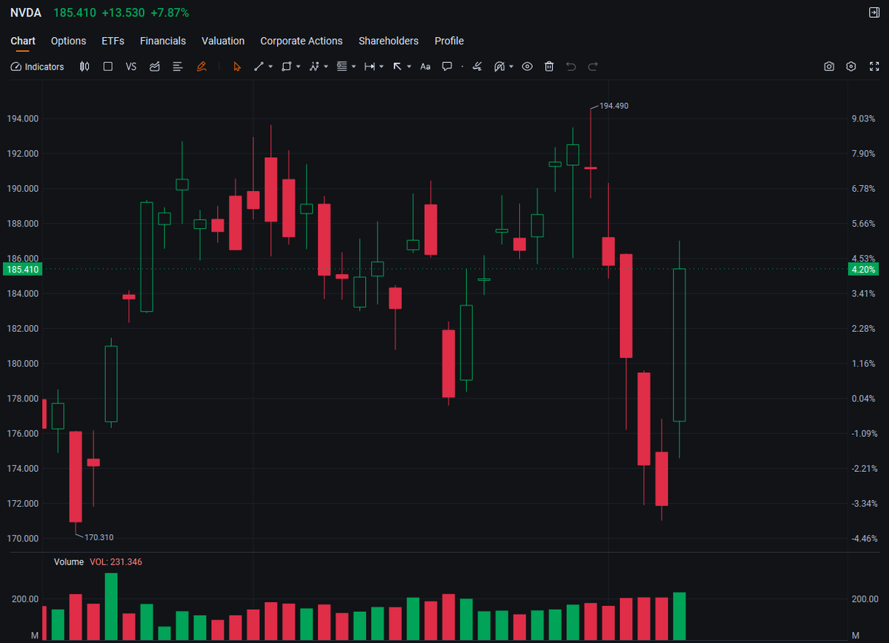The height and width of the screenshot is (643, 889).
Task: Undo the last drawing action
Action: [x=570, y=67]
